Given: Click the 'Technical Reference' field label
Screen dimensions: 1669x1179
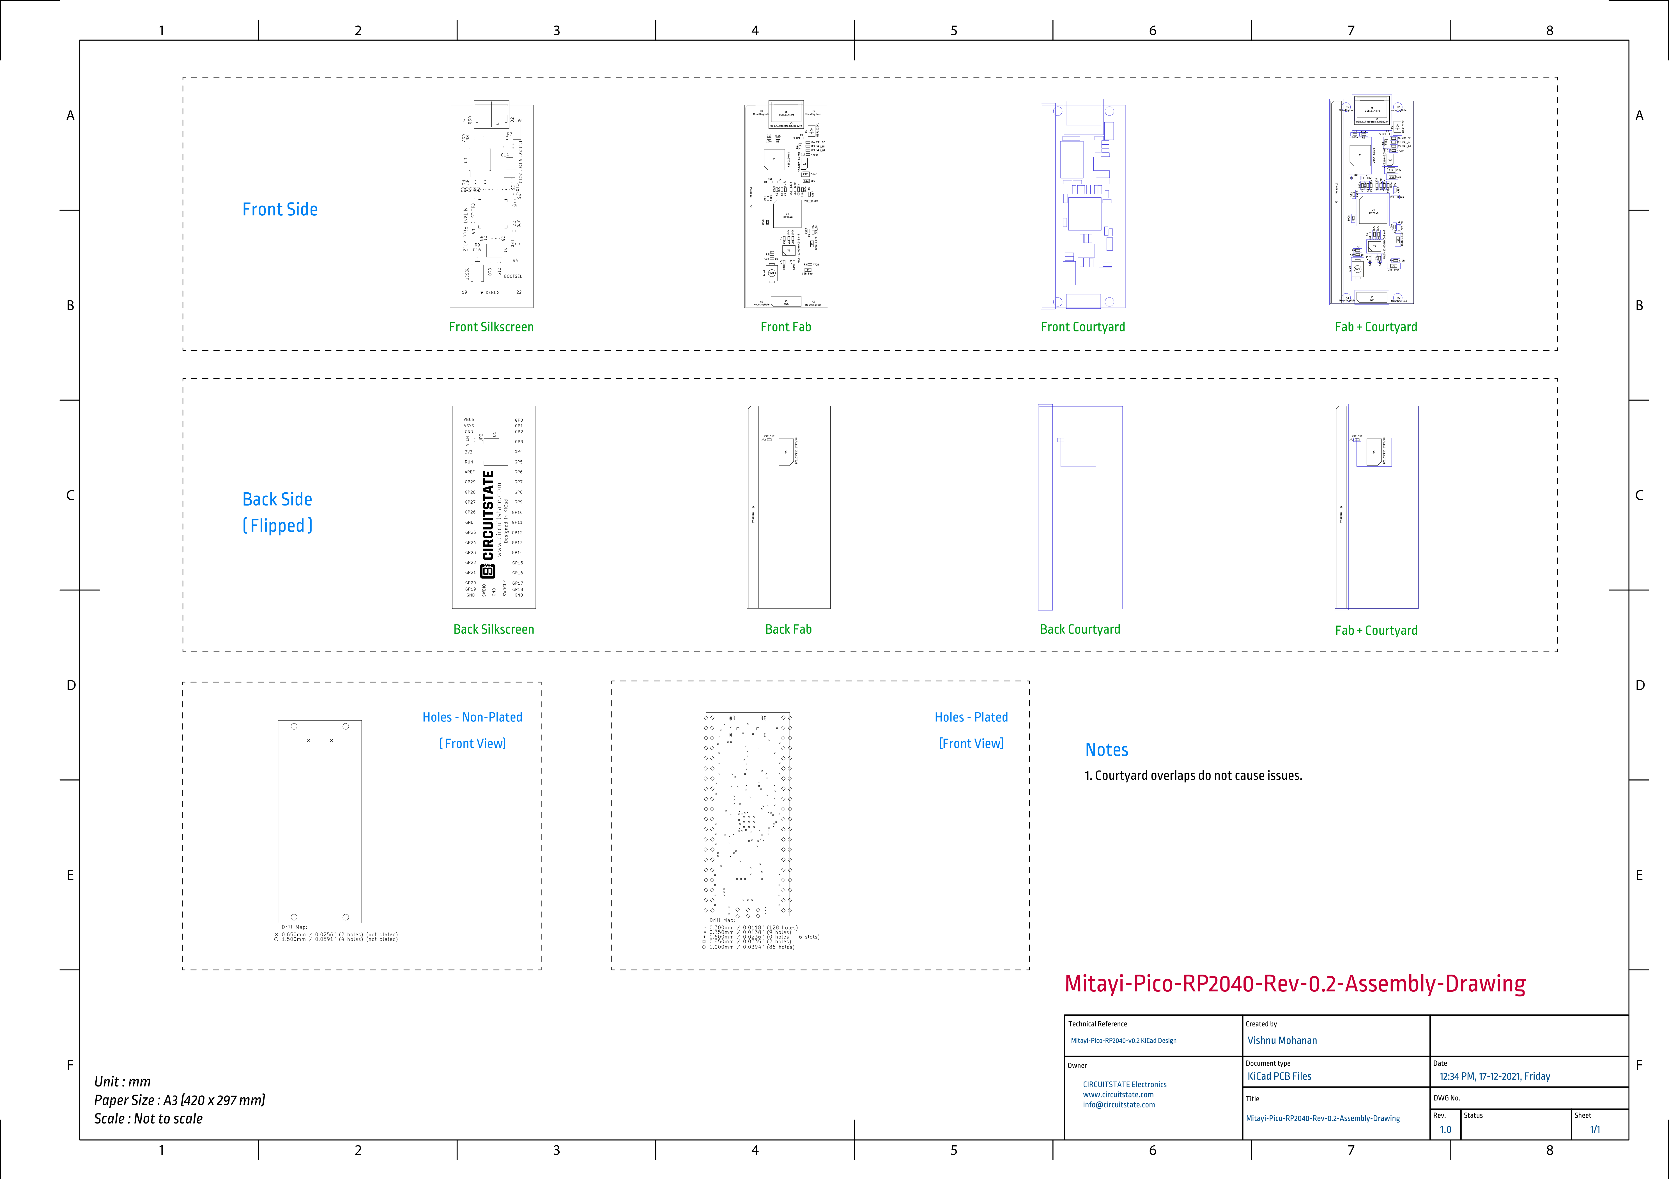Looking at the screenshot, I should [1098, 1024].
